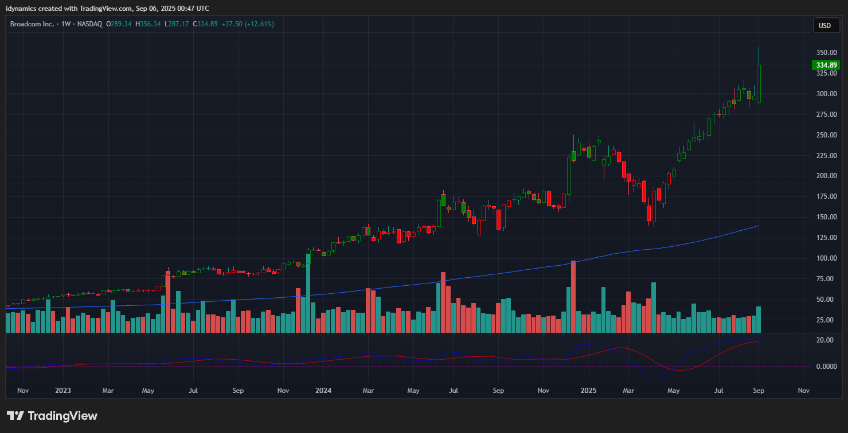Click the low value L287.17

(x=177, y=24)
